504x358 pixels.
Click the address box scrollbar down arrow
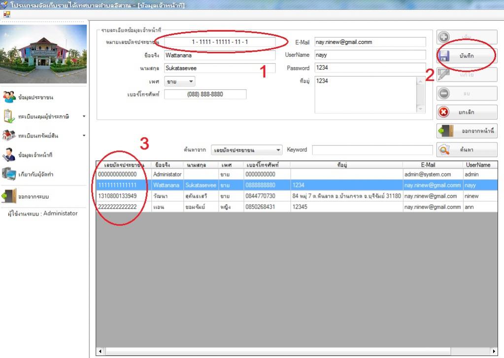[420, 109]
